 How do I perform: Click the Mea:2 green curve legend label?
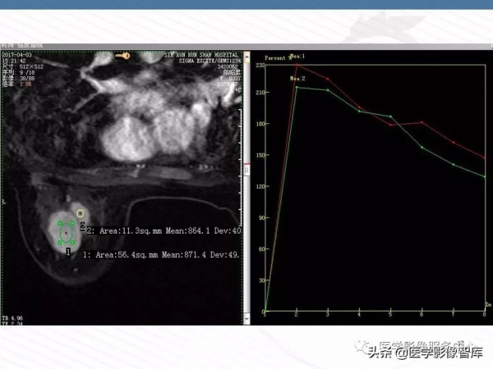click(297, 78)
